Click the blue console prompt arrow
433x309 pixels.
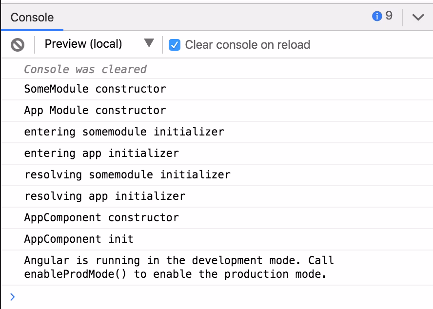pyautogui.click(x=12, y=297)
